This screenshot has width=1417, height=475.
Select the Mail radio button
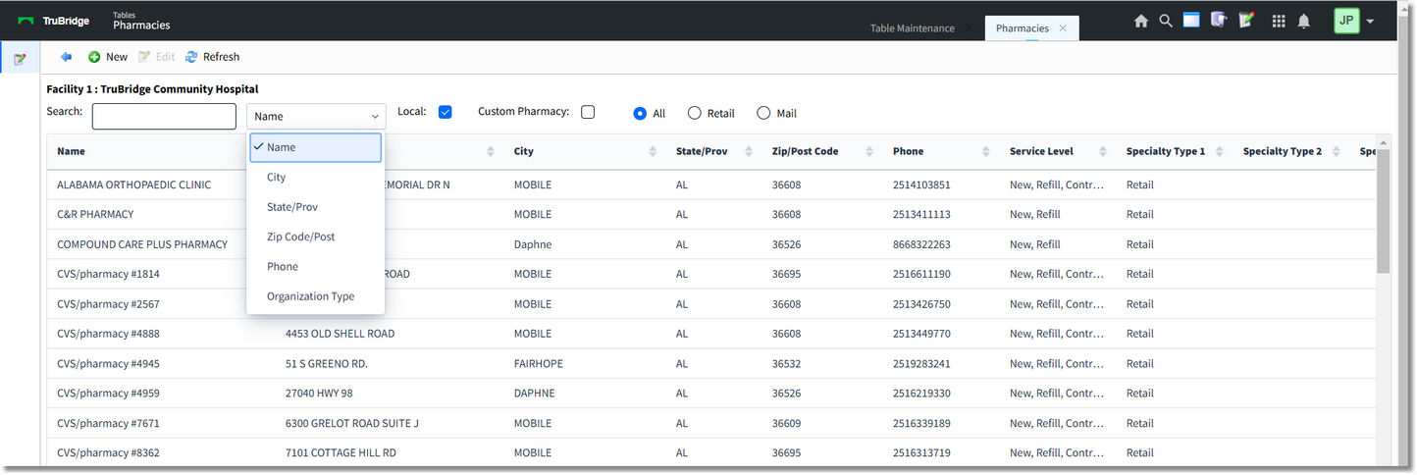pyautogui.click(x=763, y=113)
